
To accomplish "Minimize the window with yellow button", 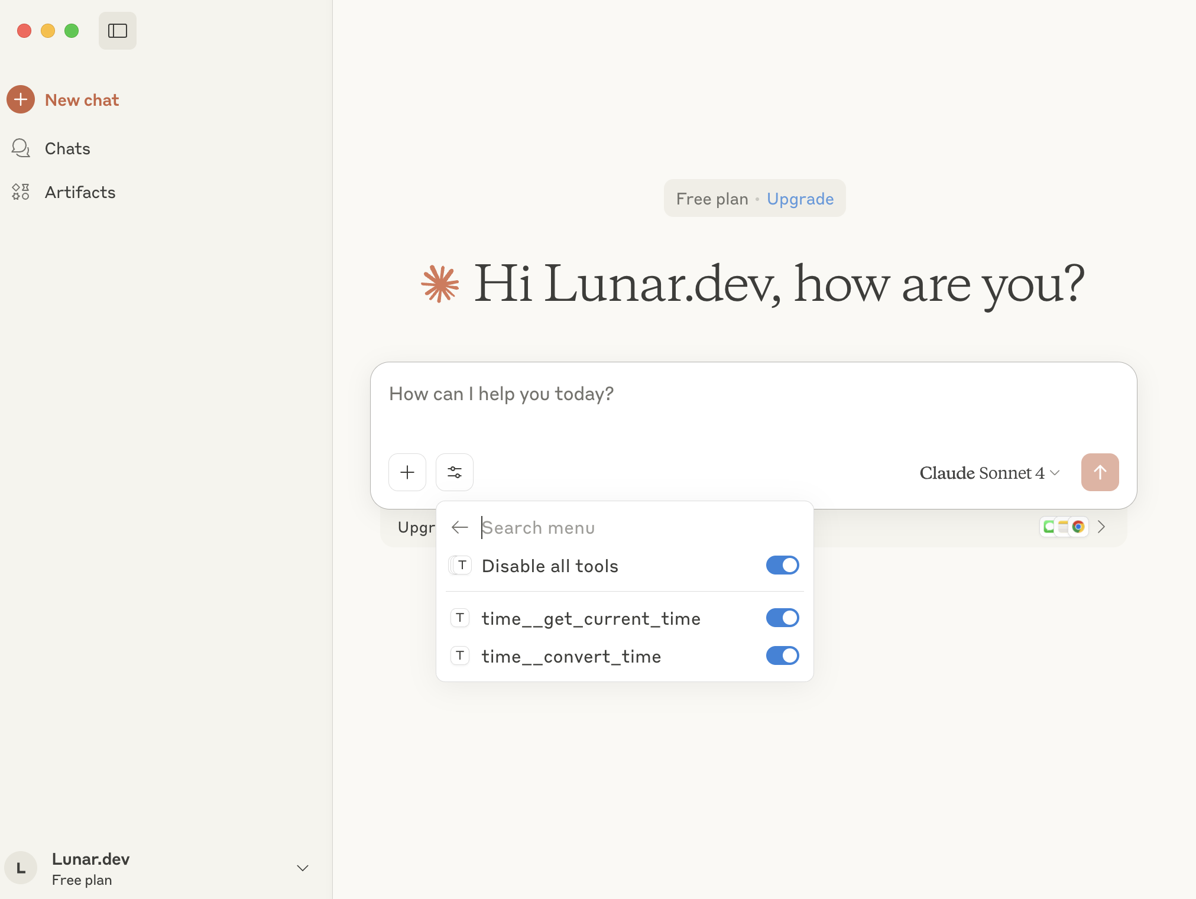I will click(48, 31).
